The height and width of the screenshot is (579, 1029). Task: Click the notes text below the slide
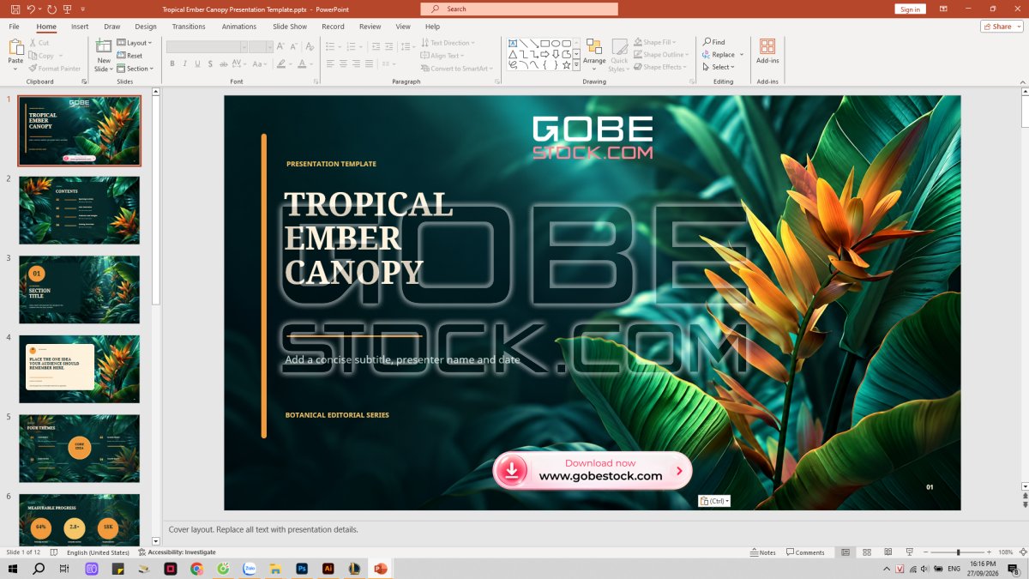pyautogui.click(x=262, y=529)
